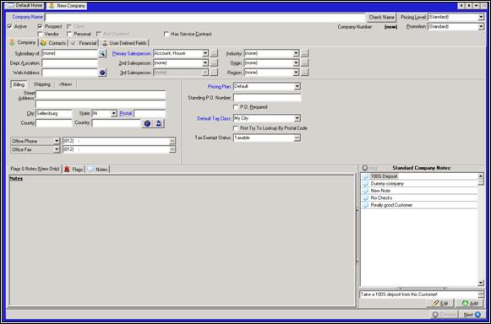Open the Promotion dropdown
Screen dimensions: 491x324
[481, 27]
